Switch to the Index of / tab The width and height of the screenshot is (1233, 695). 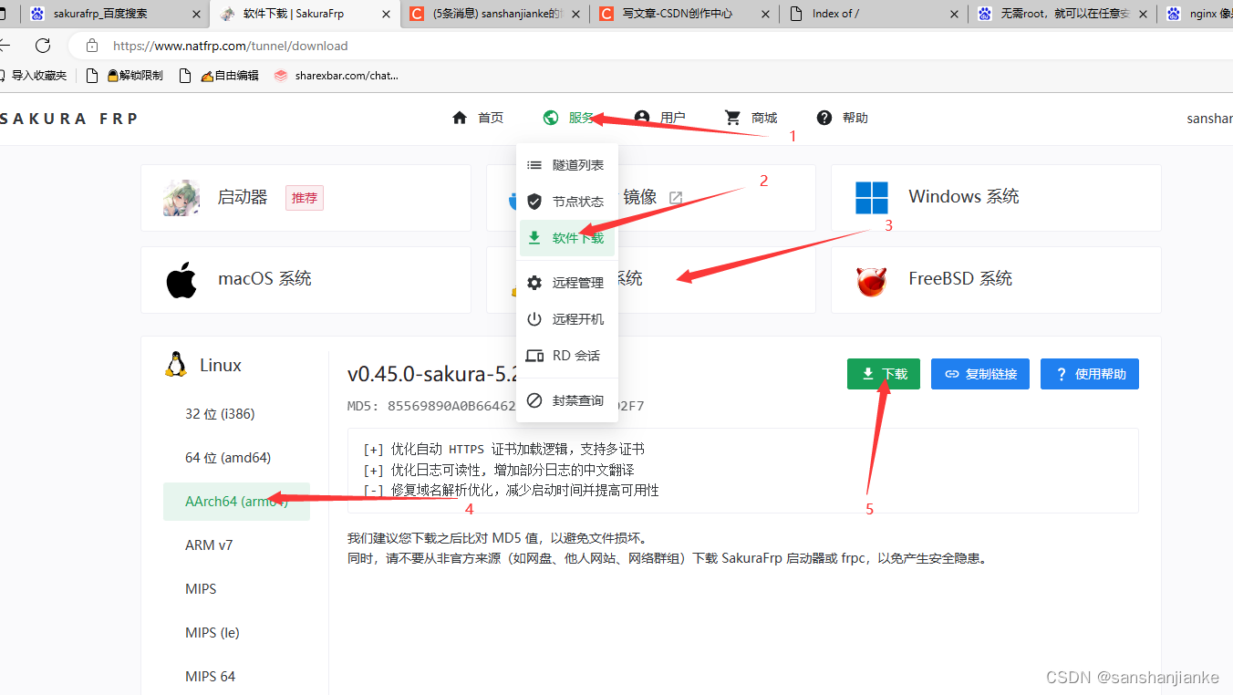(874, 14)
